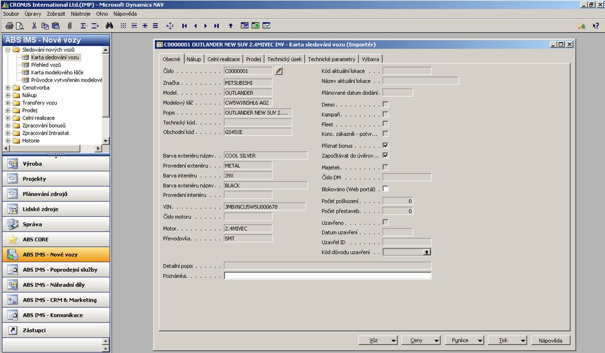Uncheck the Přiznat bonus checkbox
Image resolution: width=605 pixels, height=353 pixels.
point(385,146)
